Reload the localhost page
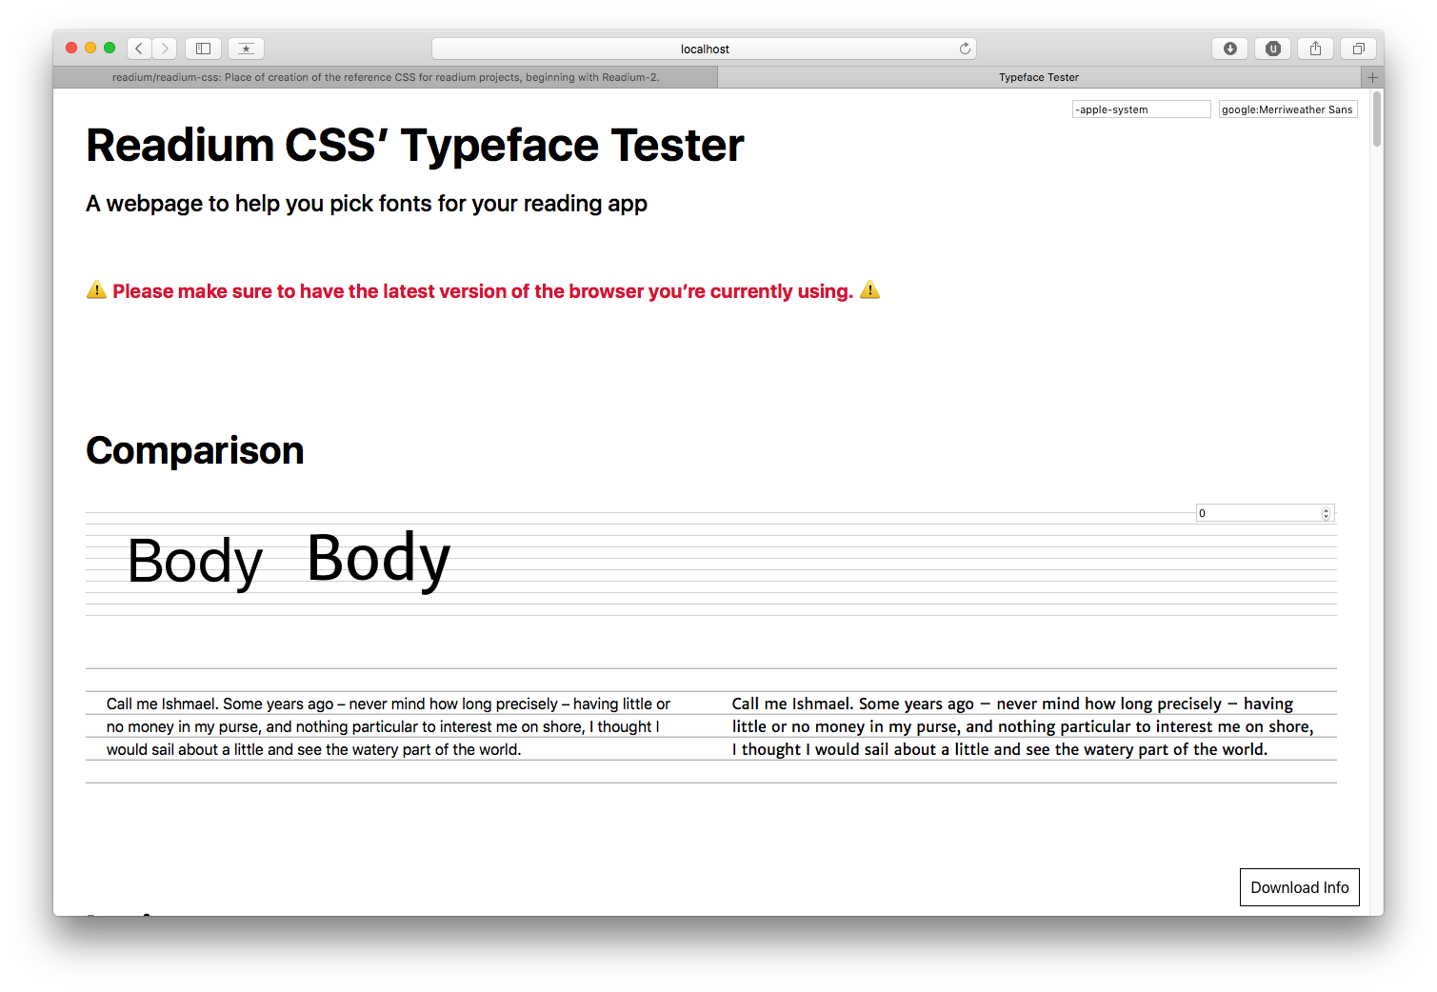Screen dimensions: 1437x992 pos(965,49)
